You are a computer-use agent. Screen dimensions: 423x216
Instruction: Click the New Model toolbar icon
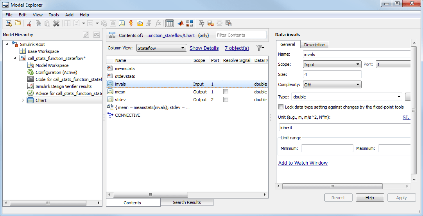point(9,23)
